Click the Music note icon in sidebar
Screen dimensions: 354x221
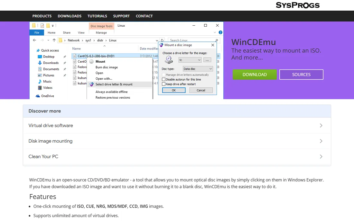[x=40, y=82]
